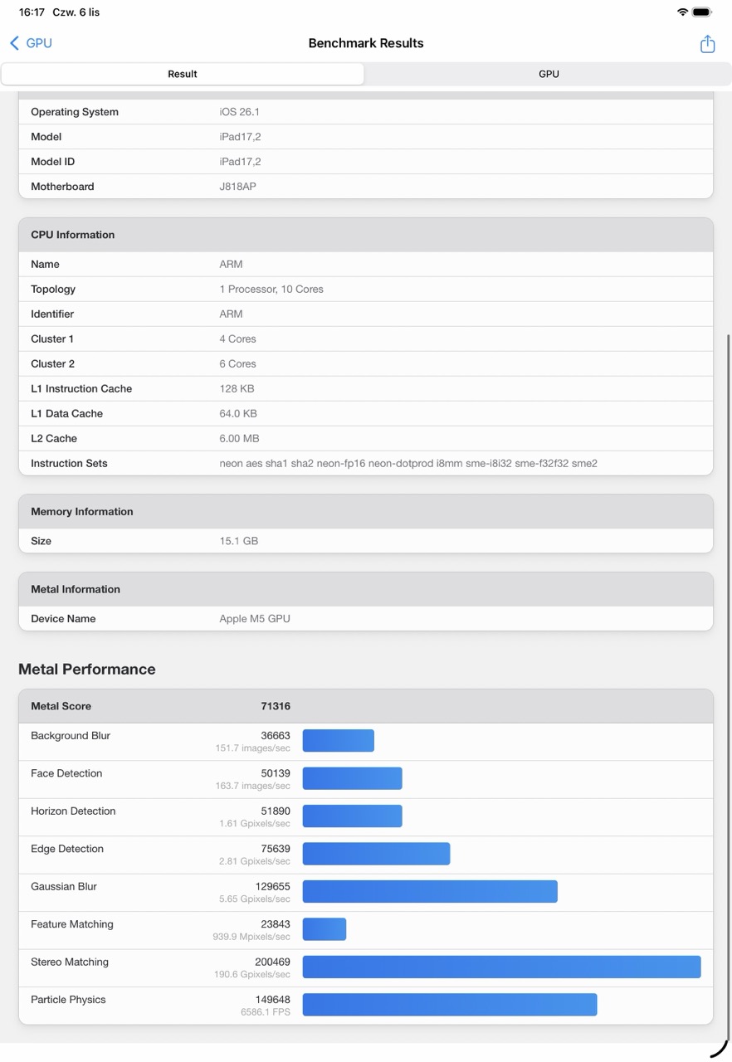The width and height of the screenshot is (732, 1062).
Task: Select the Instruction Sets value text
Action: tap(408, 464)
